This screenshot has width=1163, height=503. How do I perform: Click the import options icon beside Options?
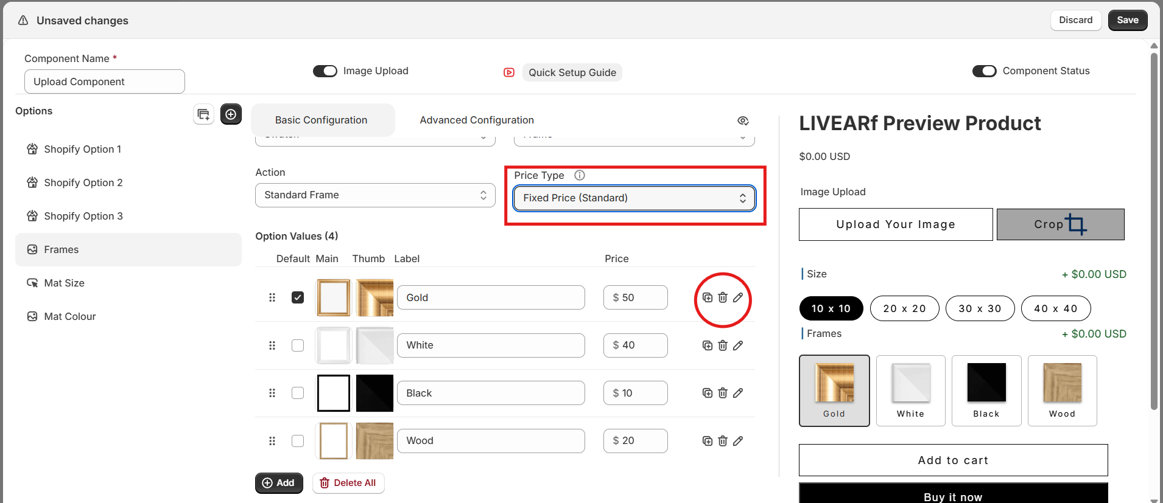pos(203,114)
